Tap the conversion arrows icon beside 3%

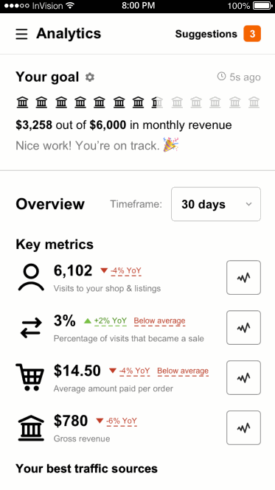pos(31,328)
